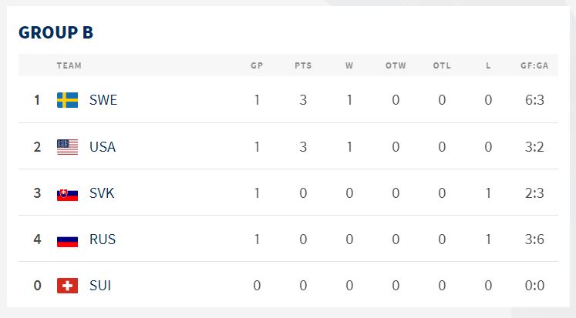
Task: Click the Slovakia flag icon
Action: coord(68,193)
